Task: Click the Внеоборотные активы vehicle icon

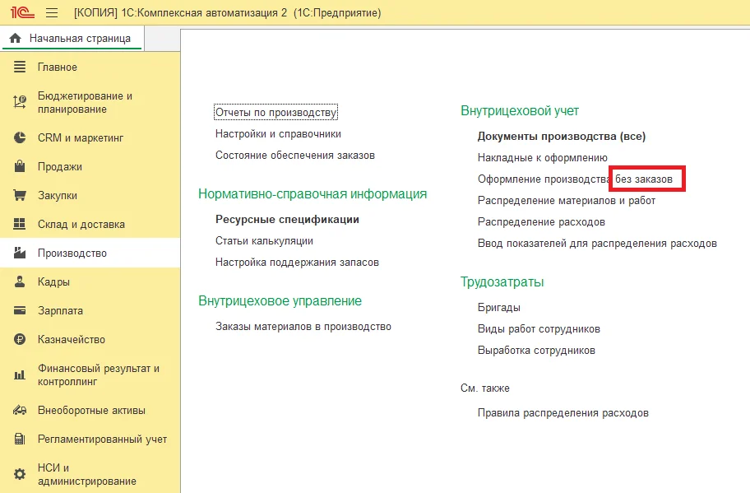Action: 20,410
